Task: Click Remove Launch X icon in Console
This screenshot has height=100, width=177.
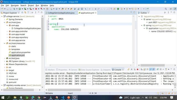Action: click(x=132, y=69)
